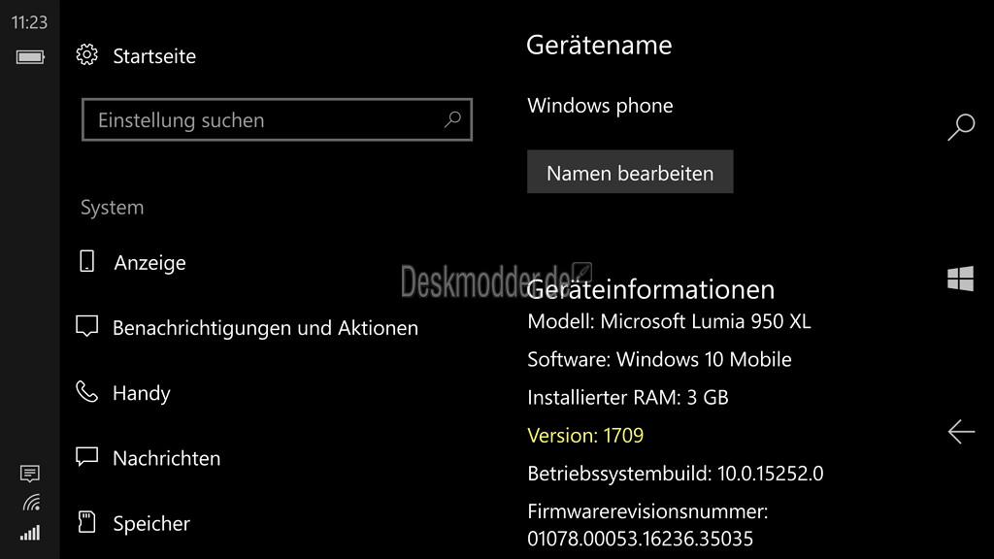Click the Windows phone device name text
This screenshot has height=559, width=994.
(600, 105)
